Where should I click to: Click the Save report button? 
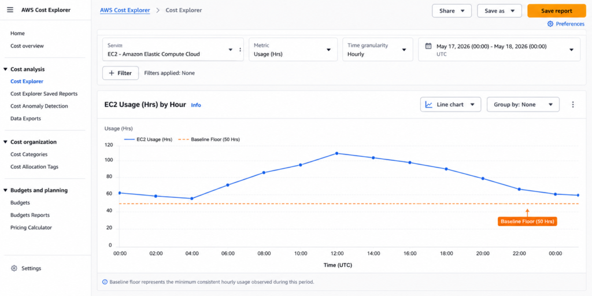click(557, 11)
